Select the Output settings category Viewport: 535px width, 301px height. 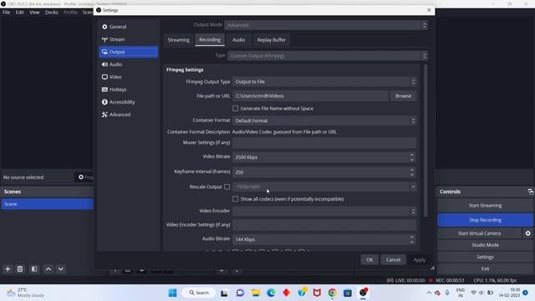coord(128,52)
